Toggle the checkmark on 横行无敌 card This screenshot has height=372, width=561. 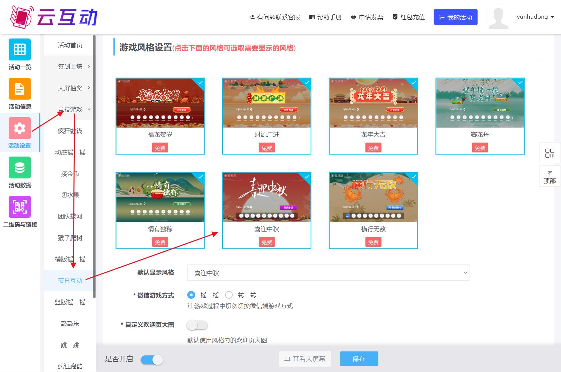[x=413, y=177]
